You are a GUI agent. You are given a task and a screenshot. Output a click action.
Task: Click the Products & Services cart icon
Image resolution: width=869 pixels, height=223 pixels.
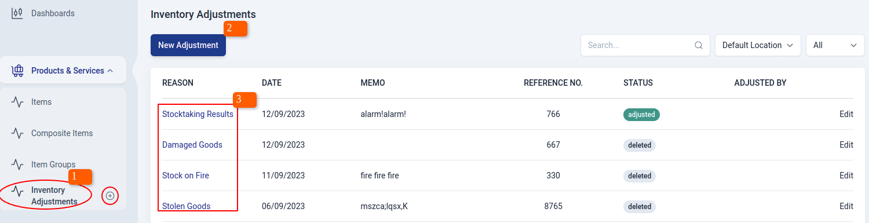tap(17, 71)
